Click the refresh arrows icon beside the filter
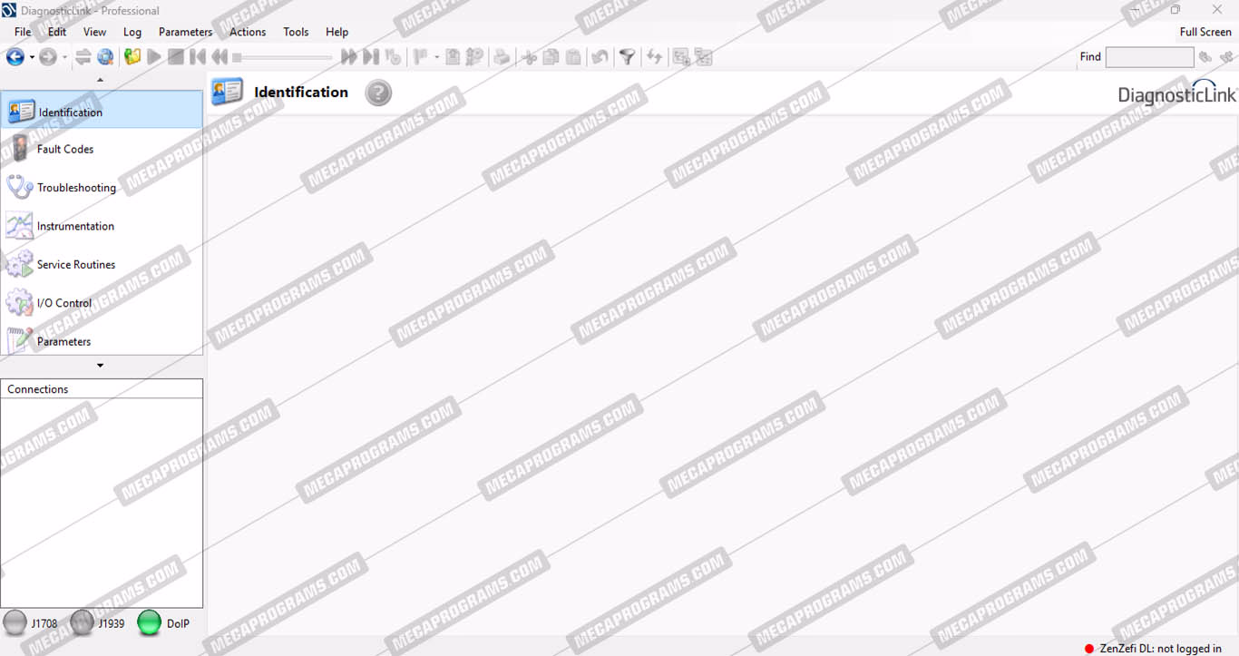Screen dimensions: 1239x656 pos(654,57)
